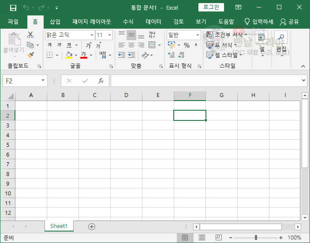
Task: Toggle underline 가 formatting
Action: point(69,45)
